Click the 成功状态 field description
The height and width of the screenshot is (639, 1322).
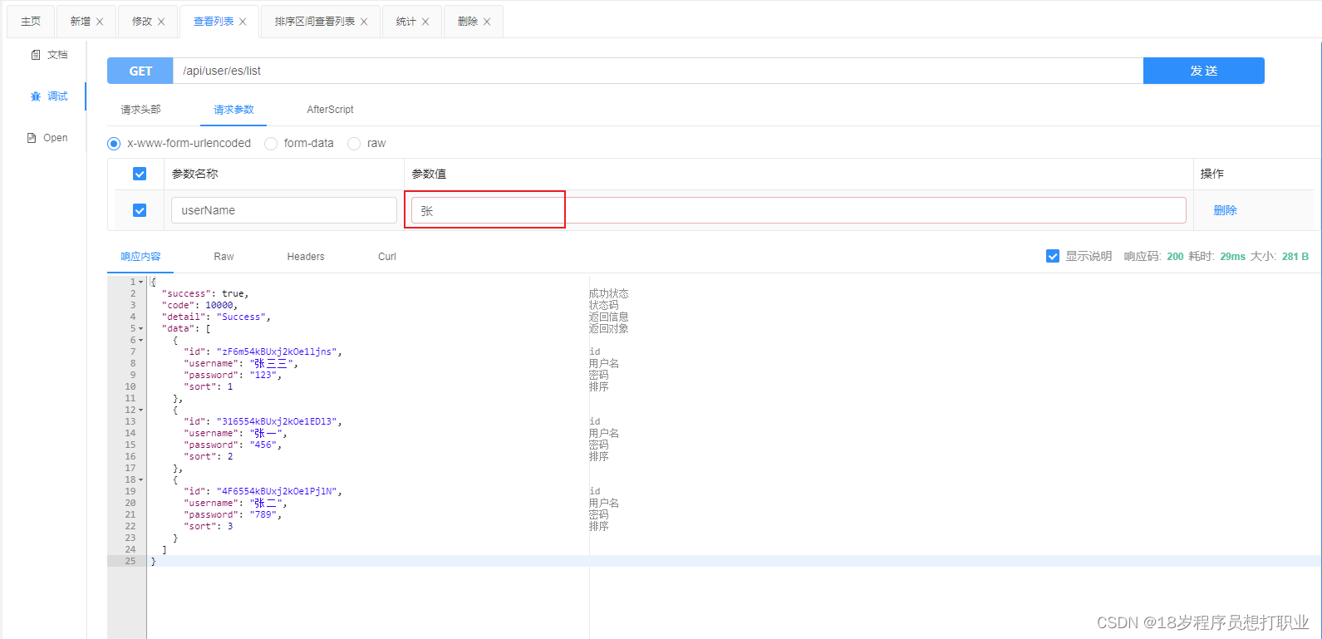point(609,294)
